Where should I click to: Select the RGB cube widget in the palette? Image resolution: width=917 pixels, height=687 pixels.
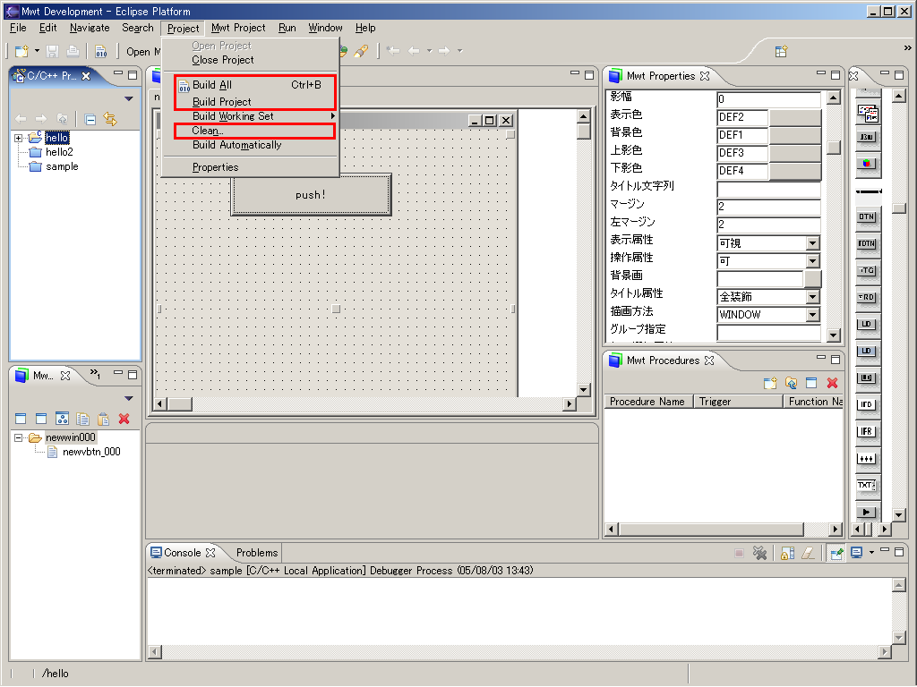click(866, 164)
